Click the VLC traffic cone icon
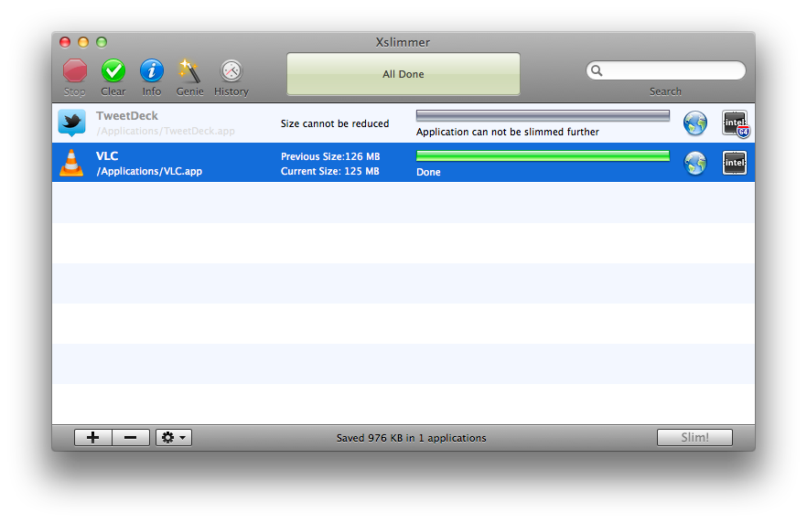The image size is (807, 523). 71,163
